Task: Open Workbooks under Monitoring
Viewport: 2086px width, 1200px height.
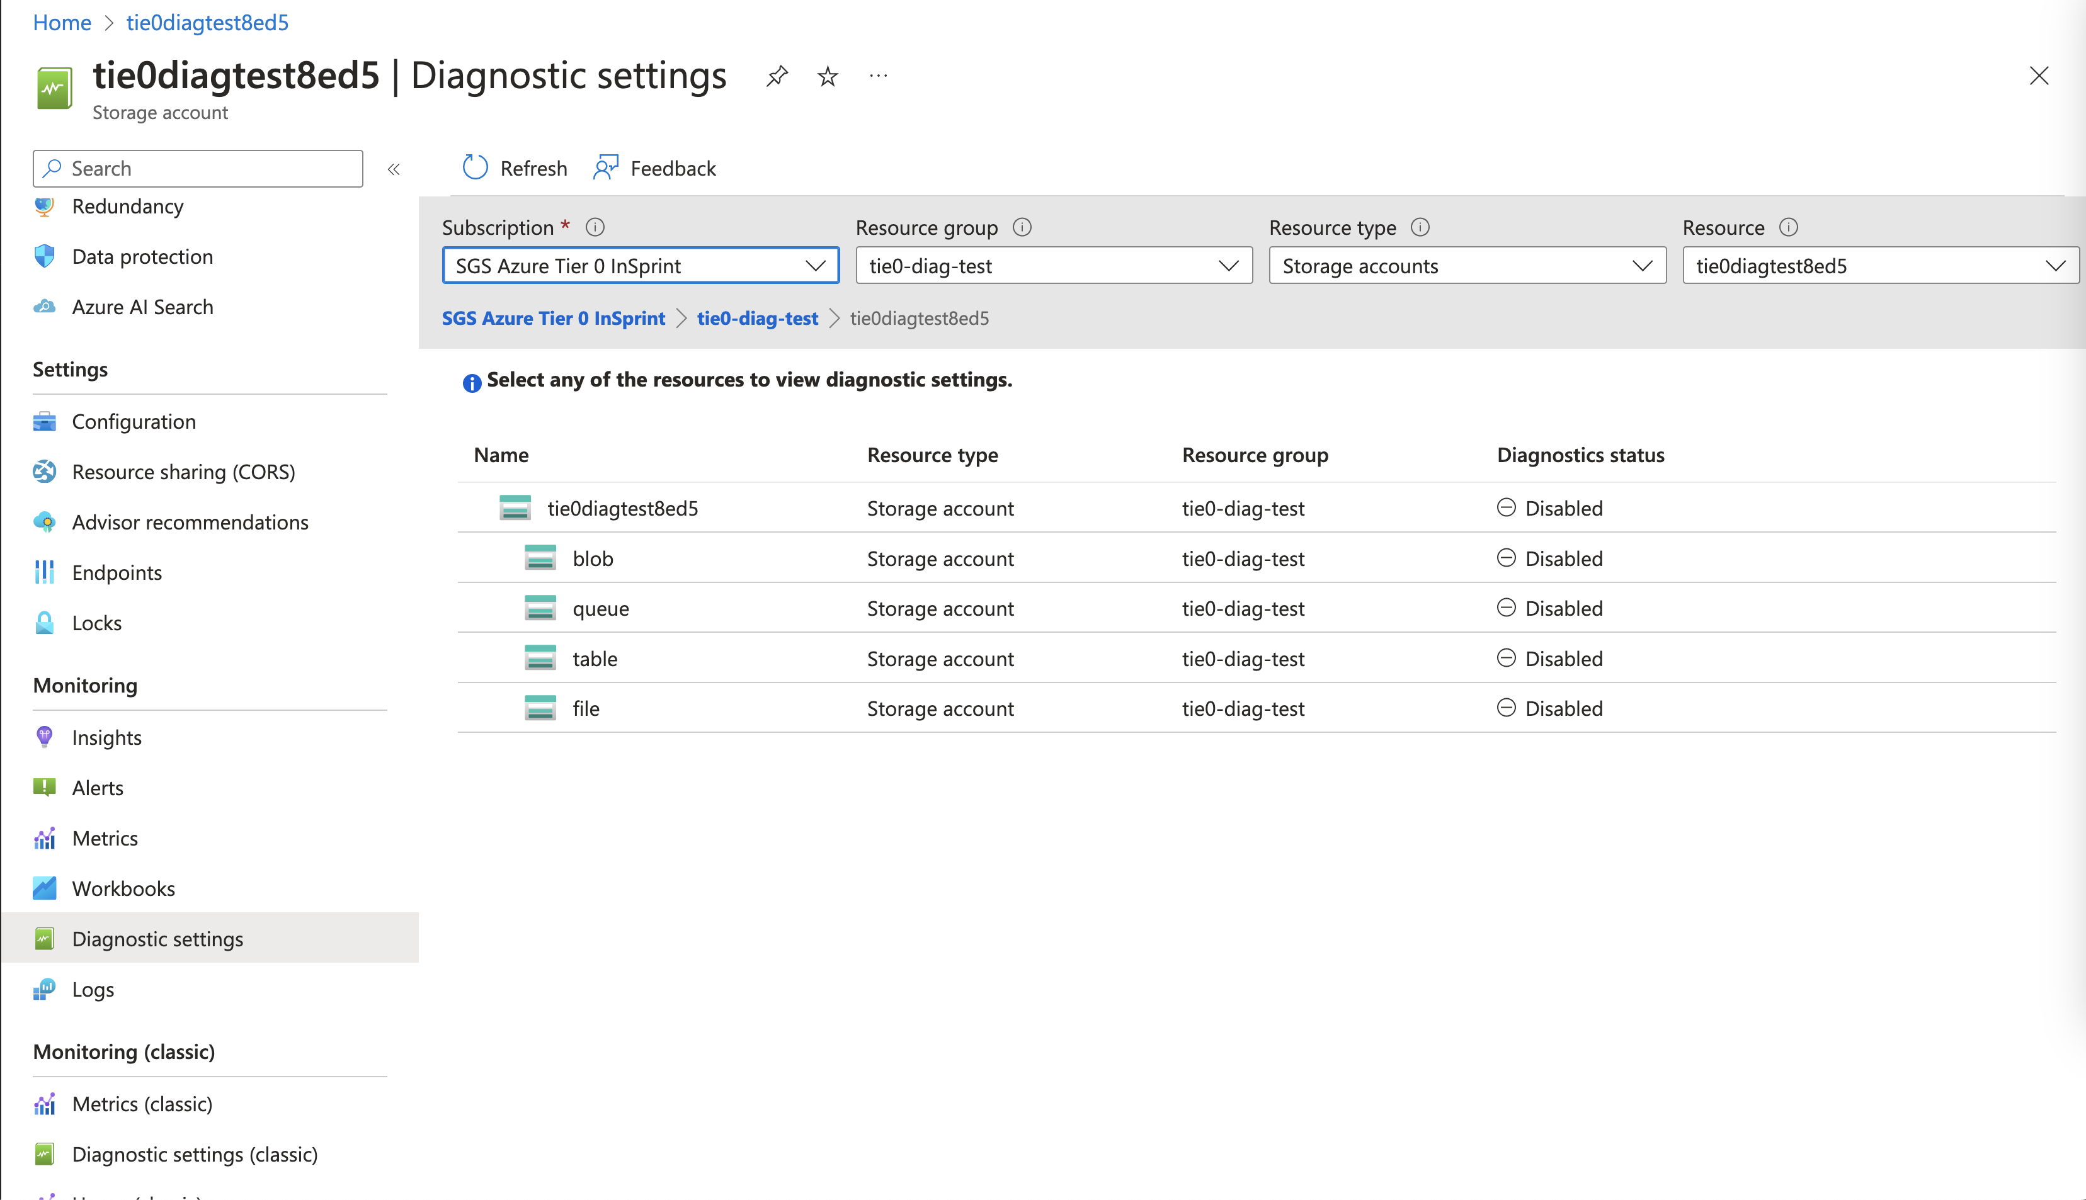Action: [x=123, y=888]
